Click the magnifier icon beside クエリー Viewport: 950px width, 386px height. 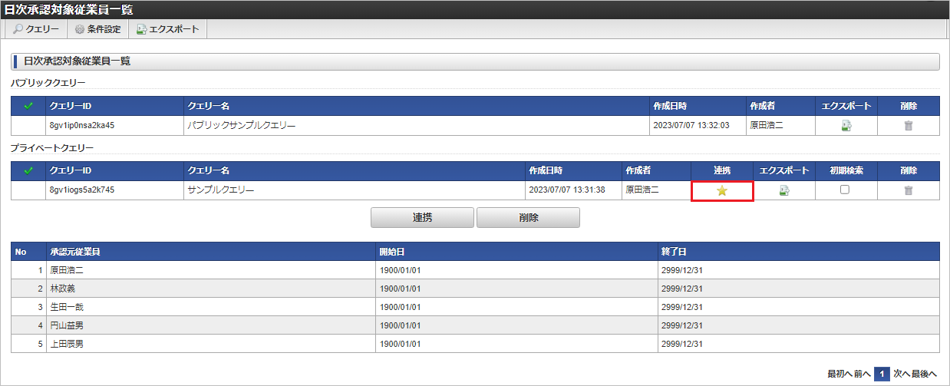[x=18, y=29]
